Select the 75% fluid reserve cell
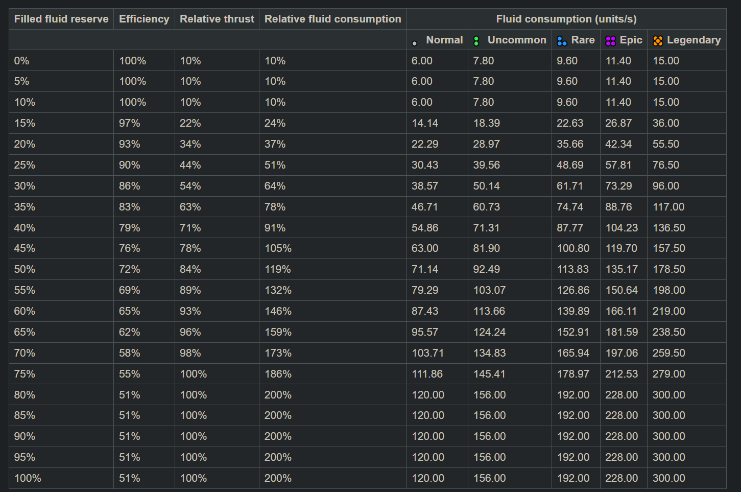 pyautogui.click(x=61, y=374)
